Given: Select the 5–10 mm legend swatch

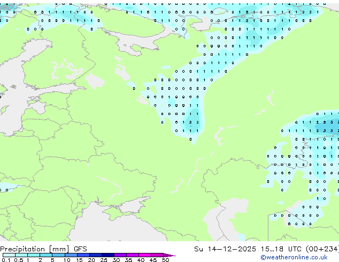Looking at the screenshot, I should 59,255.
